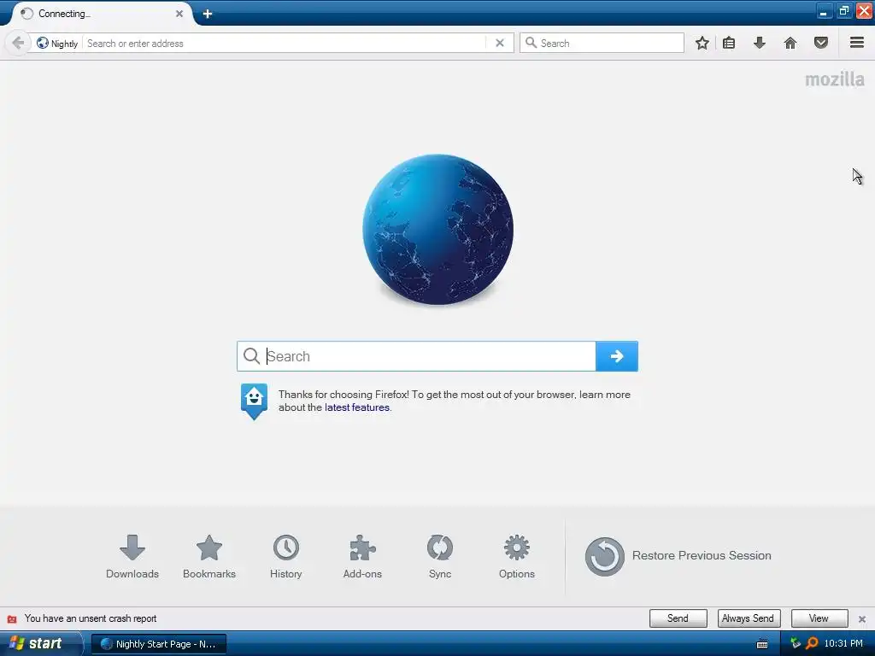875x656 pixels.
Task: Open the latest features link
Action: click(x=357, y=407)
